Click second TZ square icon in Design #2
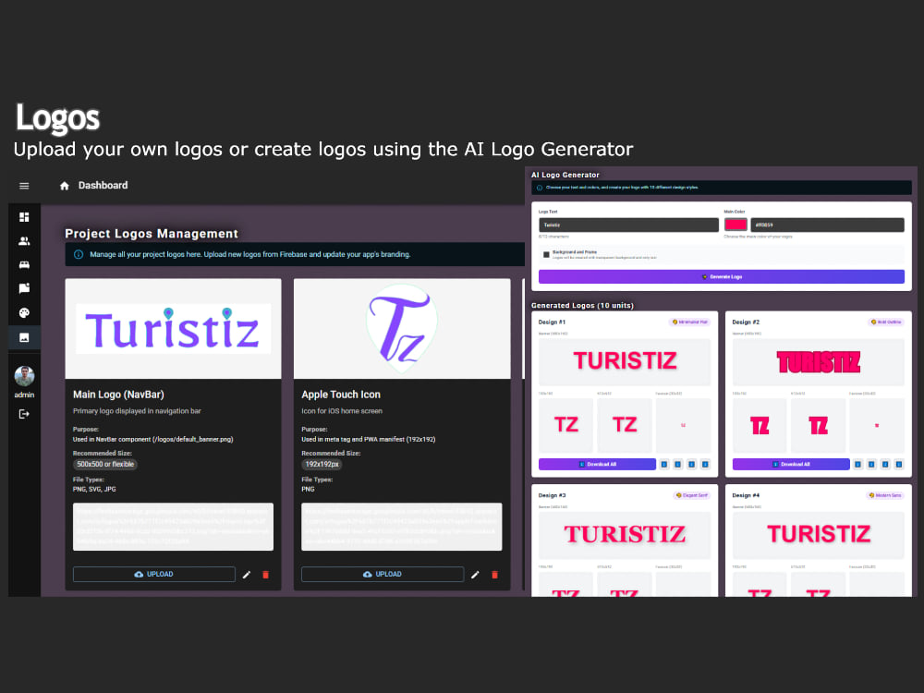Viewport: 924px width, 693px height. (x=818, y=425)
